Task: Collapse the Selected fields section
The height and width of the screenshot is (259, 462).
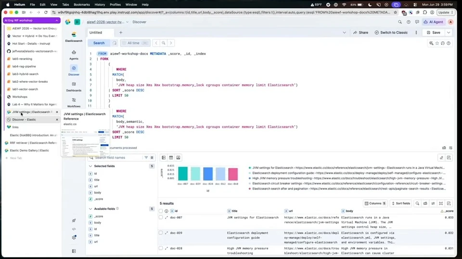Action: (90, 166)
